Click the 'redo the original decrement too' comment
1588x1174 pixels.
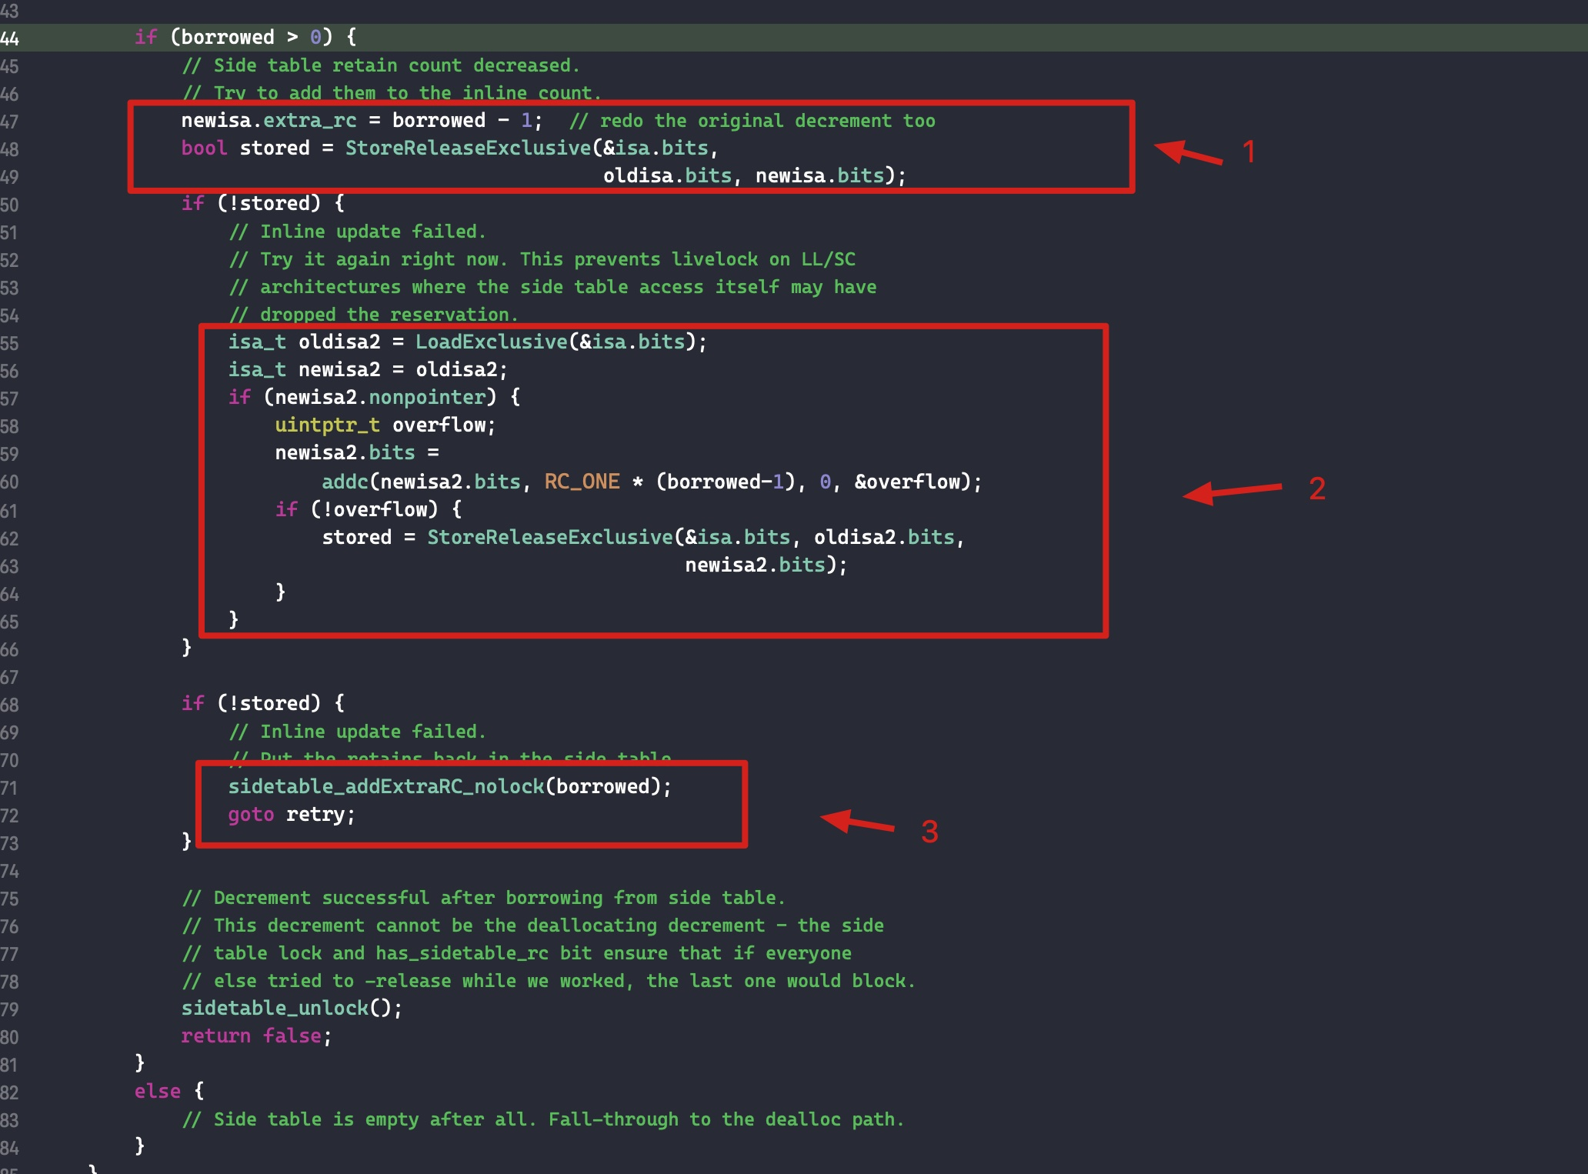(x=752, y=121)
